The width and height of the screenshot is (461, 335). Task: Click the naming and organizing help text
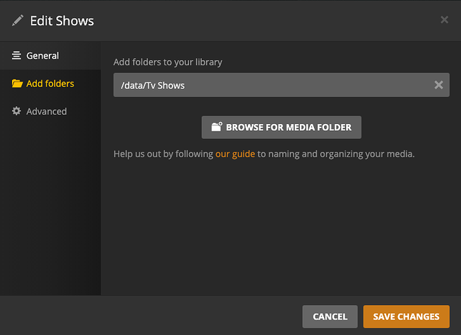click(336, 154)
